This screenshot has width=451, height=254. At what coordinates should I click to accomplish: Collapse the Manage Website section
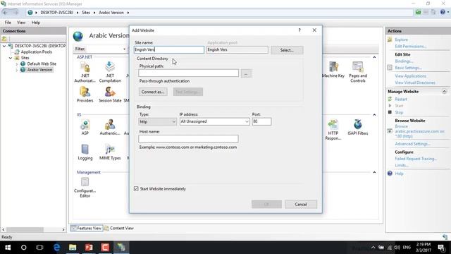444,91
